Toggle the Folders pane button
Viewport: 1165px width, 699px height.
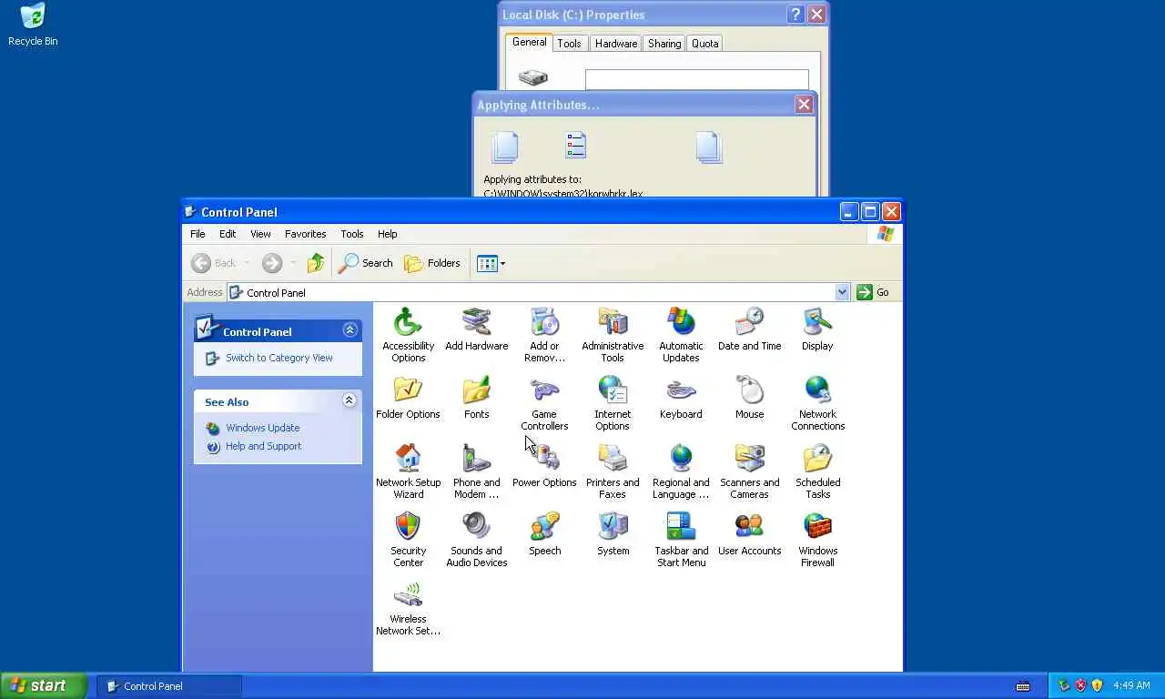(432, 263)
